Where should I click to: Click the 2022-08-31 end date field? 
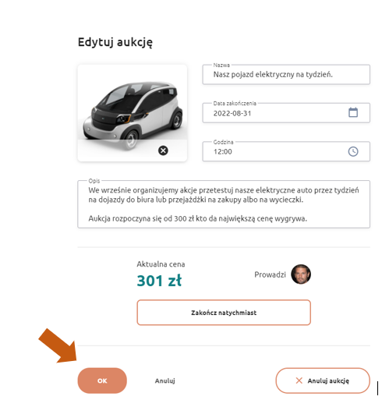point(286,113)
